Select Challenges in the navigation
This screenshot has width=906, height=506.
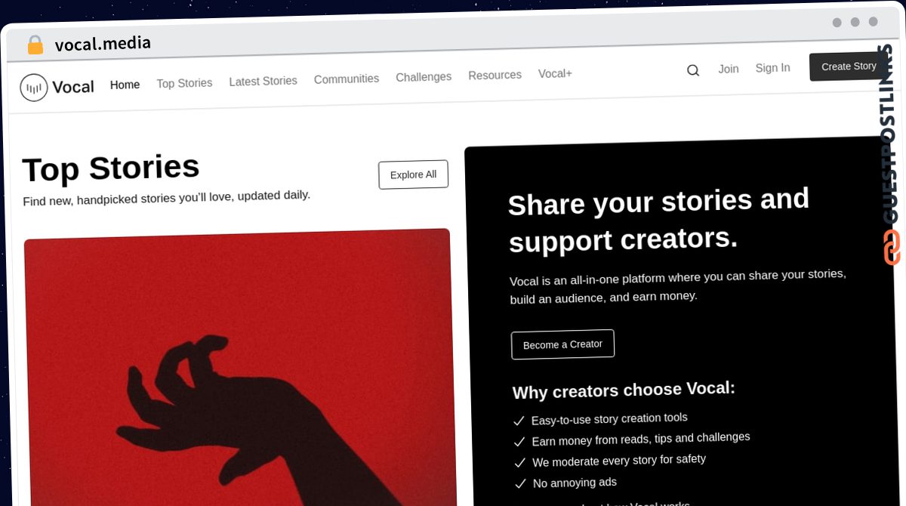(x=424, y=77)
